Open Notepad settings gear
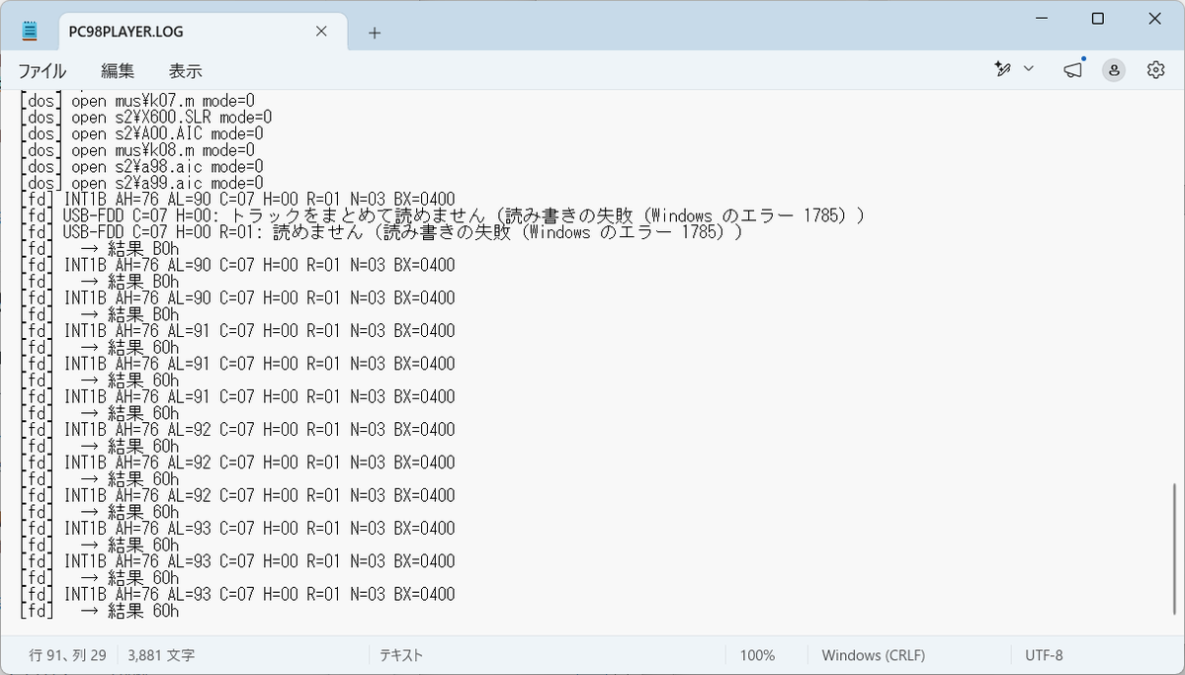 tap(1155, 69)
